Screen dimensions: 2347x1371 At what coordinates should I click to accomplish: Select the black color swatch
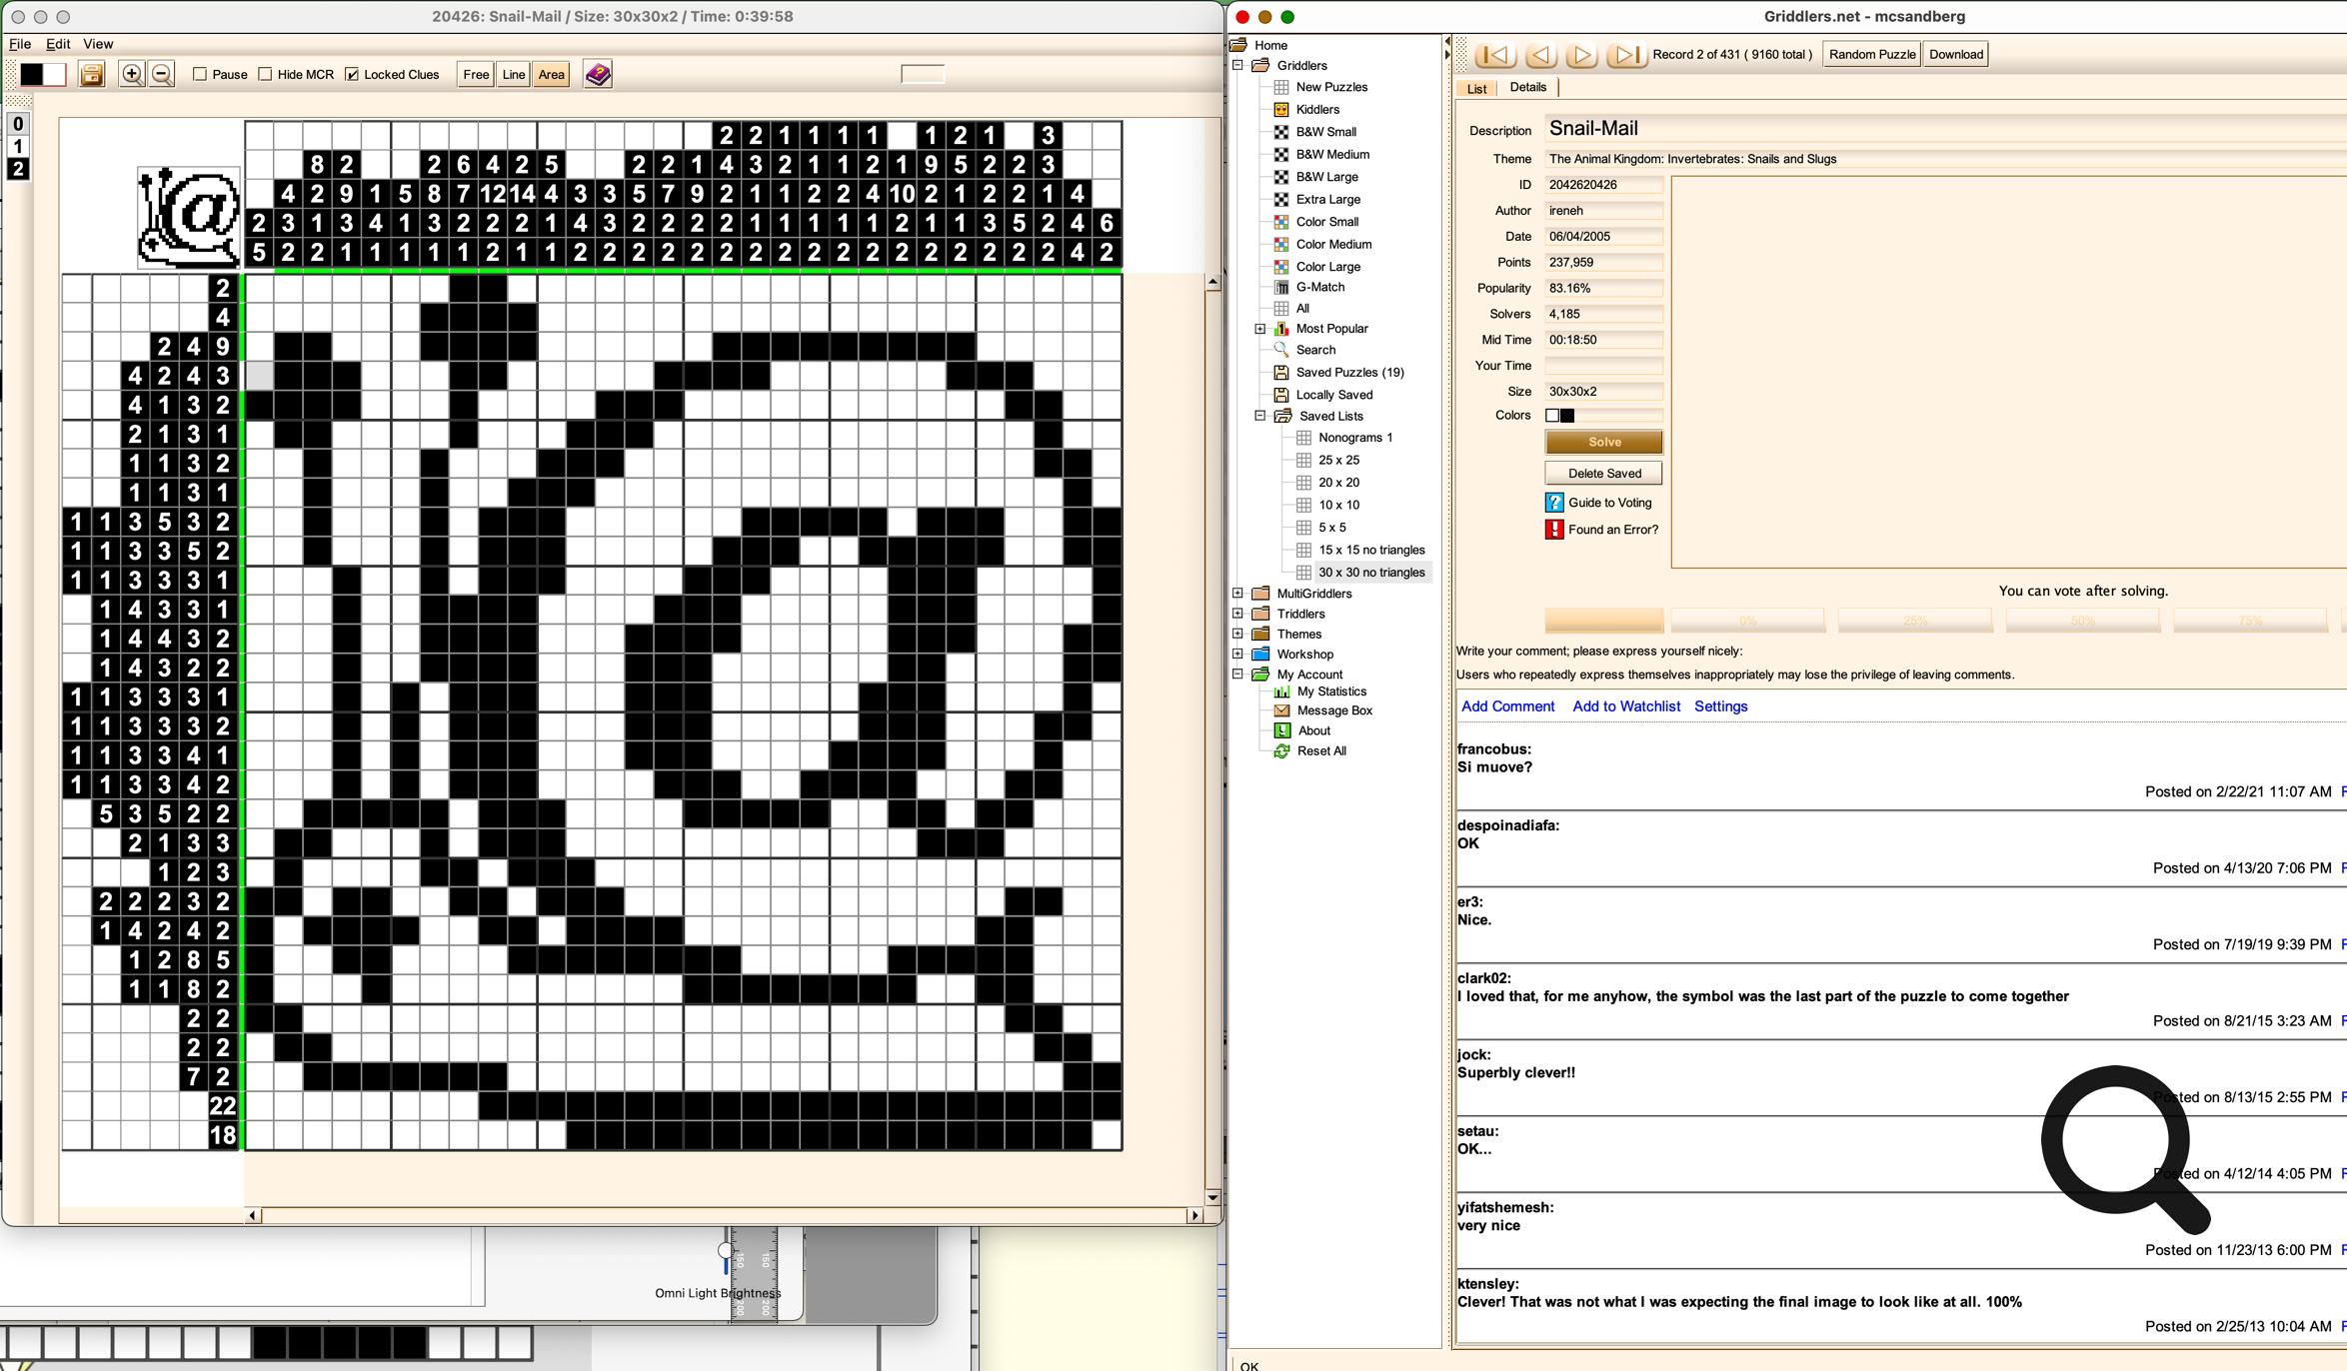(x=32, y=74)
